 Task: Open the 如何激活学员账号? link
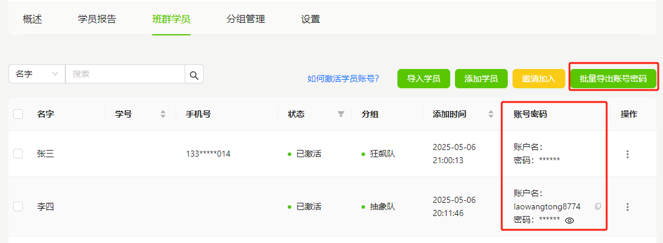tap(343, 79)
